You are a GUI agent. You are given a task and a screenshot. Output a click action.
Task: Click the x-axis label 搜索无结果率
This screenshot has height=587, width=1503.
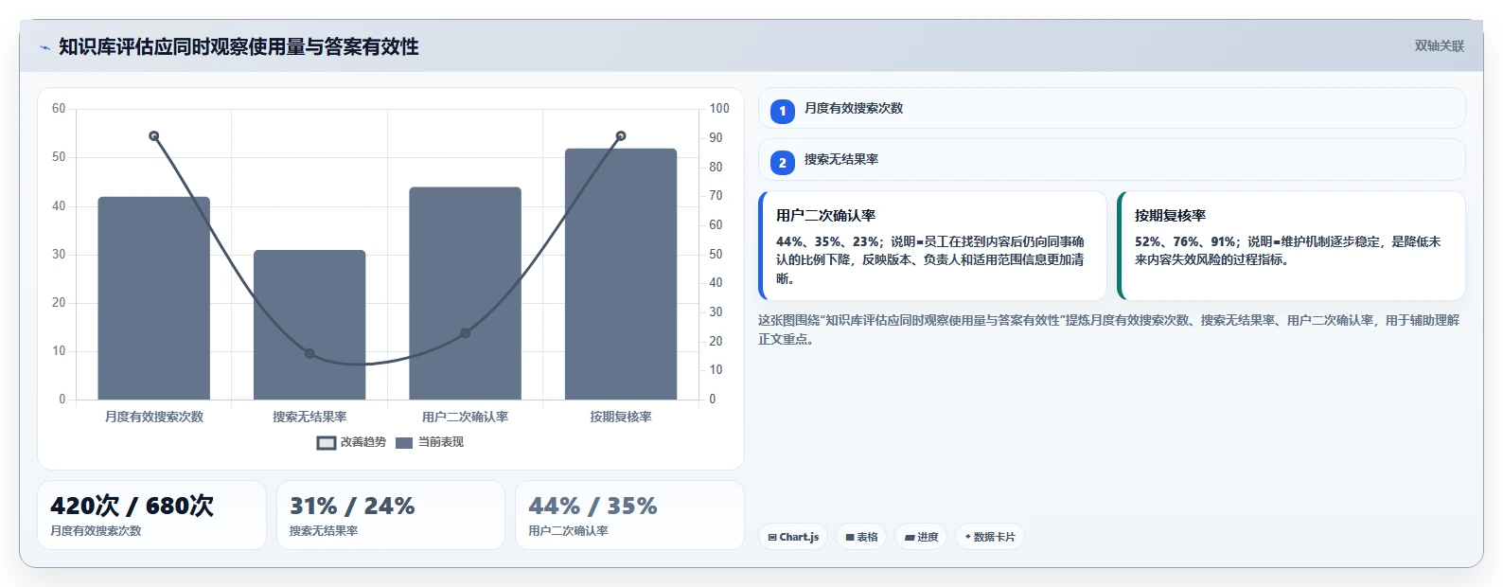(x=309, y=417)
